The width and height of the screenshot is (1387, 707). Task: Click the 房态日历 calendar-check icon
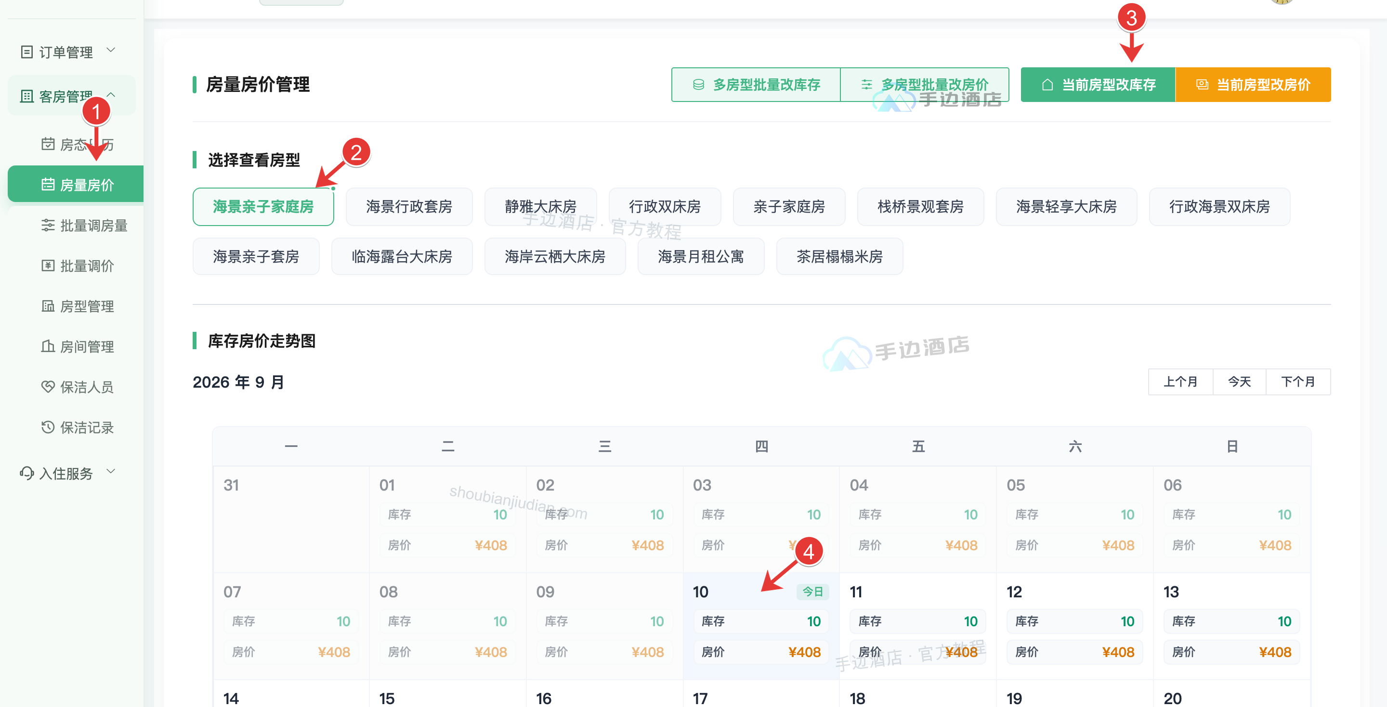pyautogui.click(x=48, y=144)
